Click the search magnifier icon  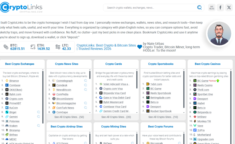point(199,7)
